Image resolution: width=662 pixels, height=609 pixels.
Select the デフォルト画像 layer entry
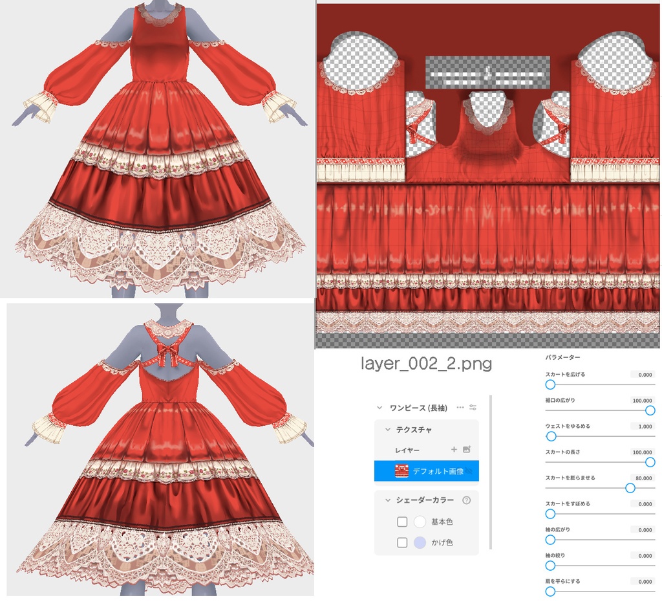tap(429, 469)
